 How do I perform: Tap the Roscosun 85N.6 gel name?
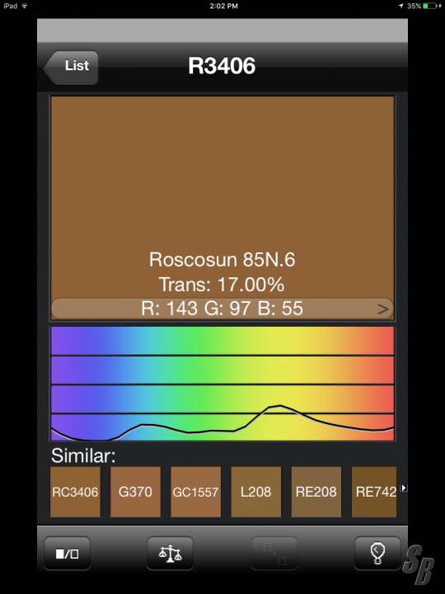pyautogui.click(x=222, y=260)
